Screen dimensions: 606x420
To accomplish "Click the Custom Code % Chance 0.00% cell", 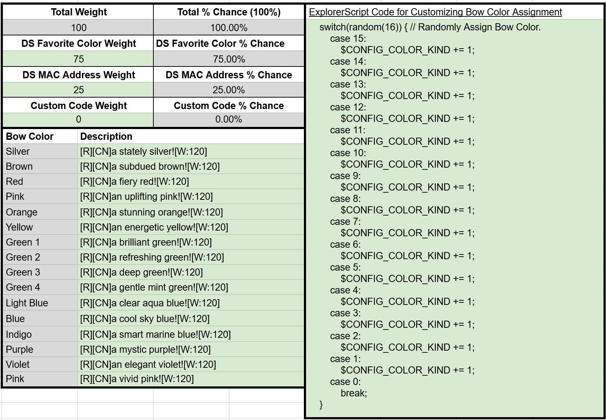I will [228, 119].
